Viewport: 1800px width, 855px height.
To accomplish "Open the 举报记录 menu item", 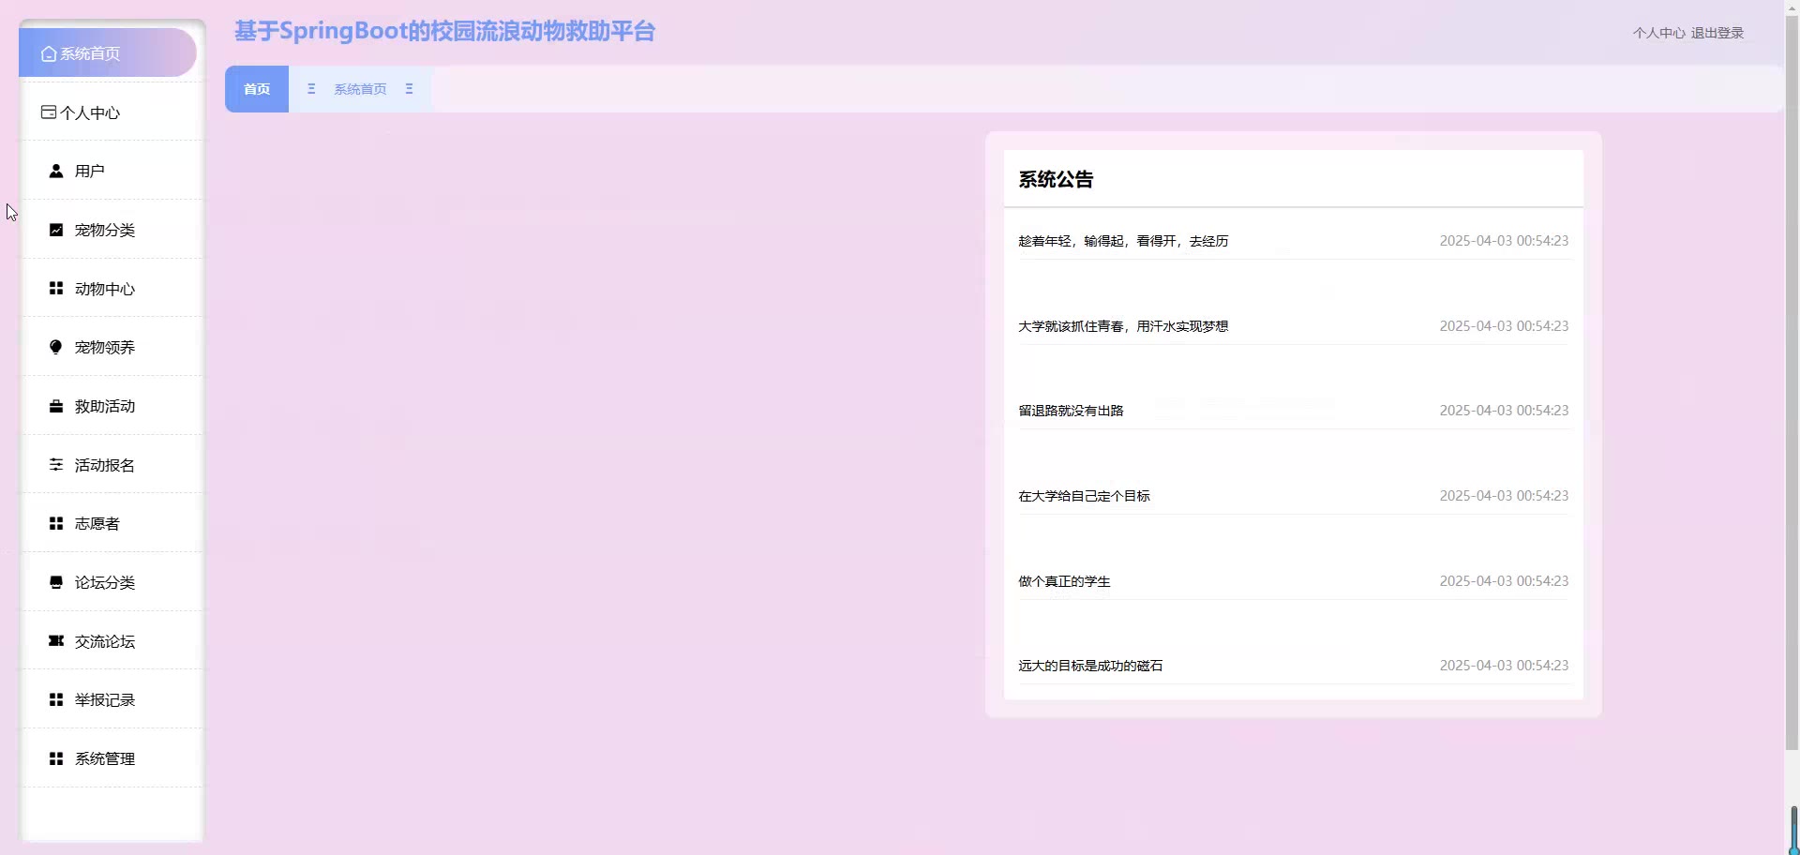I will point(105,699).
